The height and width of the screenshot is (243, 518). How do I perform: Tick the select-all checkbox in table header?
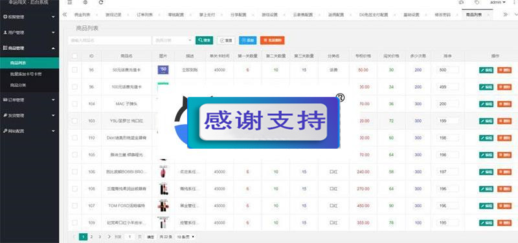tap(74, 56)
